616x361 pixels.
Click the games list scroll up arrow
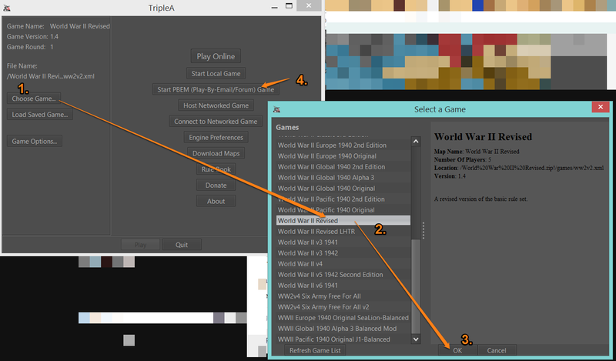tap(416, 142)
